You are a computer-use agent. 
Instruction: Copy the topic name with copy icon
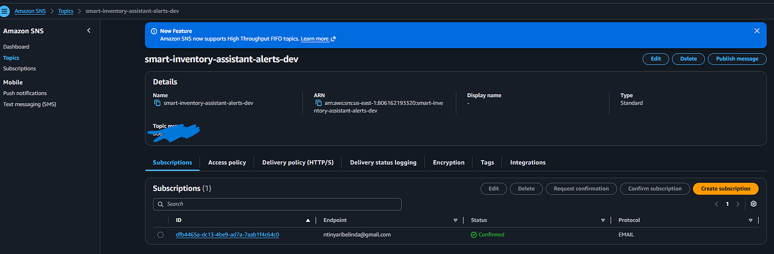pyautogui.click(x=157, y=103)
